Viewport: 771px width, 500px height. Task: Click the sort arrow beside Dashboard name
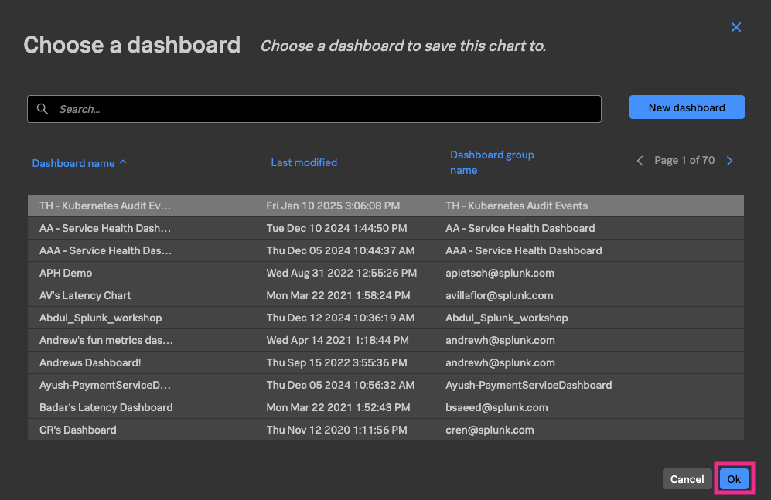(x=124, y=162)
